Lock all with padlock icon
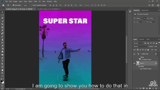 click(x=148, y=50)
